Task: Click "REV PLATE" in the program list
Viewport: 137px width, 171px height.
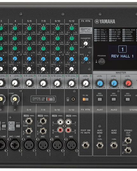Action: (116, 30)
